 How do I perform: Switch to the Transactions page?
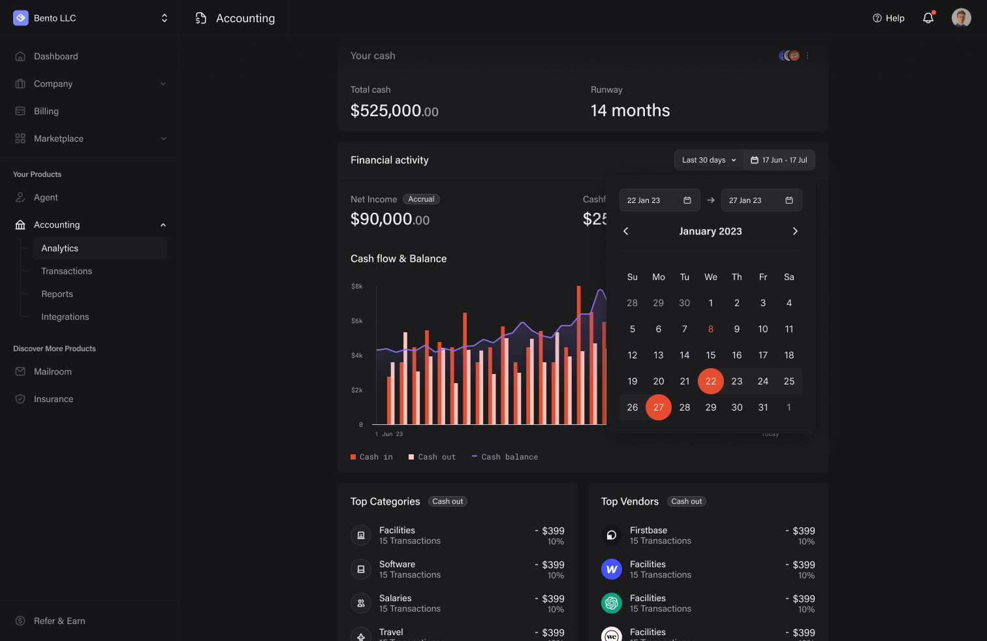coord(67,271)
